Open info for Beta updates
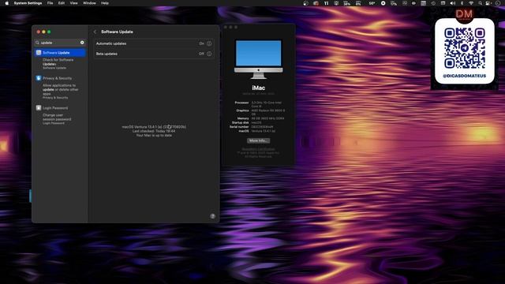 tap(209, 54)
